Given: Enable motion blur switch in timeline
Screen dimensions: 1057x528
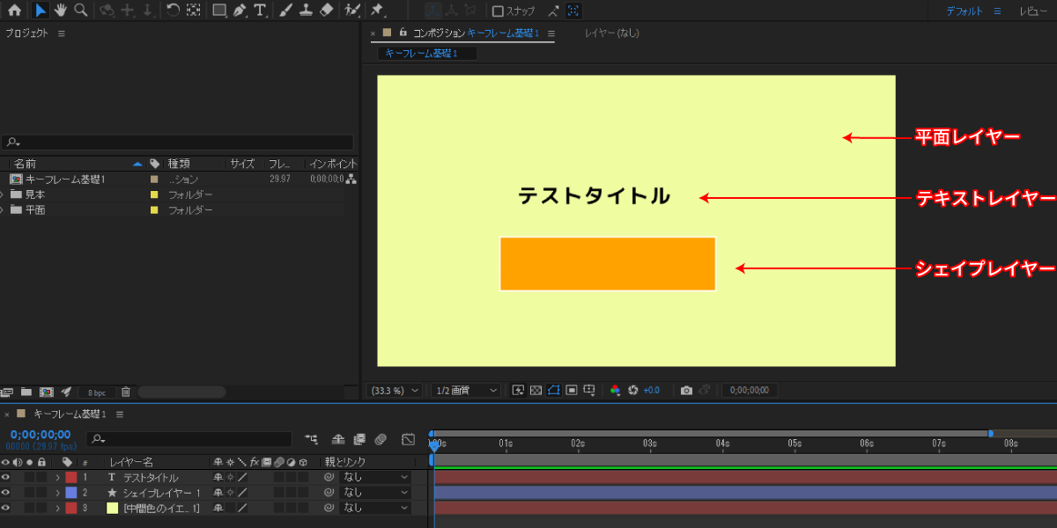Looking at the screenshot, I should tap(381, 438).
